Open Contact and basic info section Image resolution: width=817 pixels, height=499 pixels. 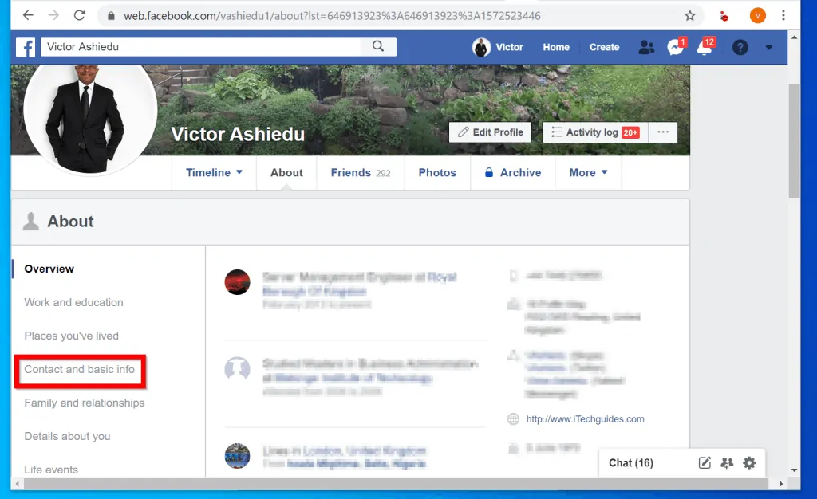click(x=79, y=369)
